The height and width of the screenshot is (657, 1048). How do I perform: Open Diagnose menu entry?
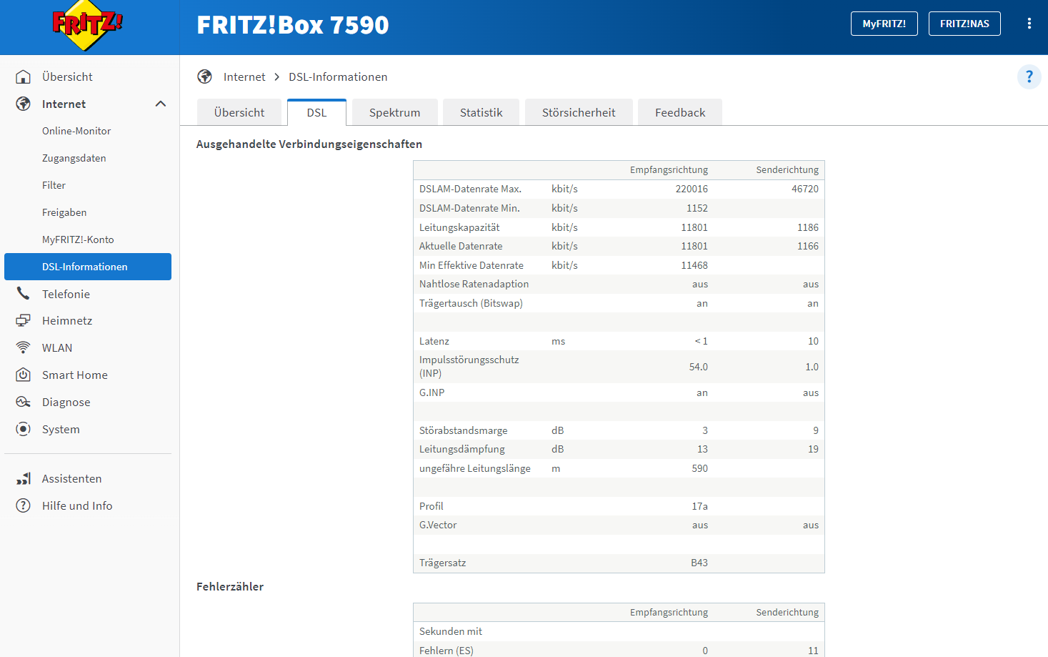[x=66, y=402]
